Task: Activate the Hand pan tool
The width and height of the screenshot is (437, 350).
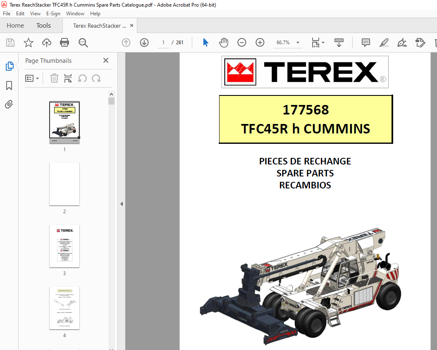Action: (224, 43)
